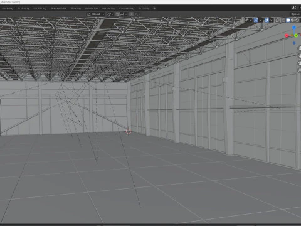Image resolution: width=301 pixels, height=226 pixels.
Task: Switch to the Sculpting workspace tab
Action: (23, 8)
